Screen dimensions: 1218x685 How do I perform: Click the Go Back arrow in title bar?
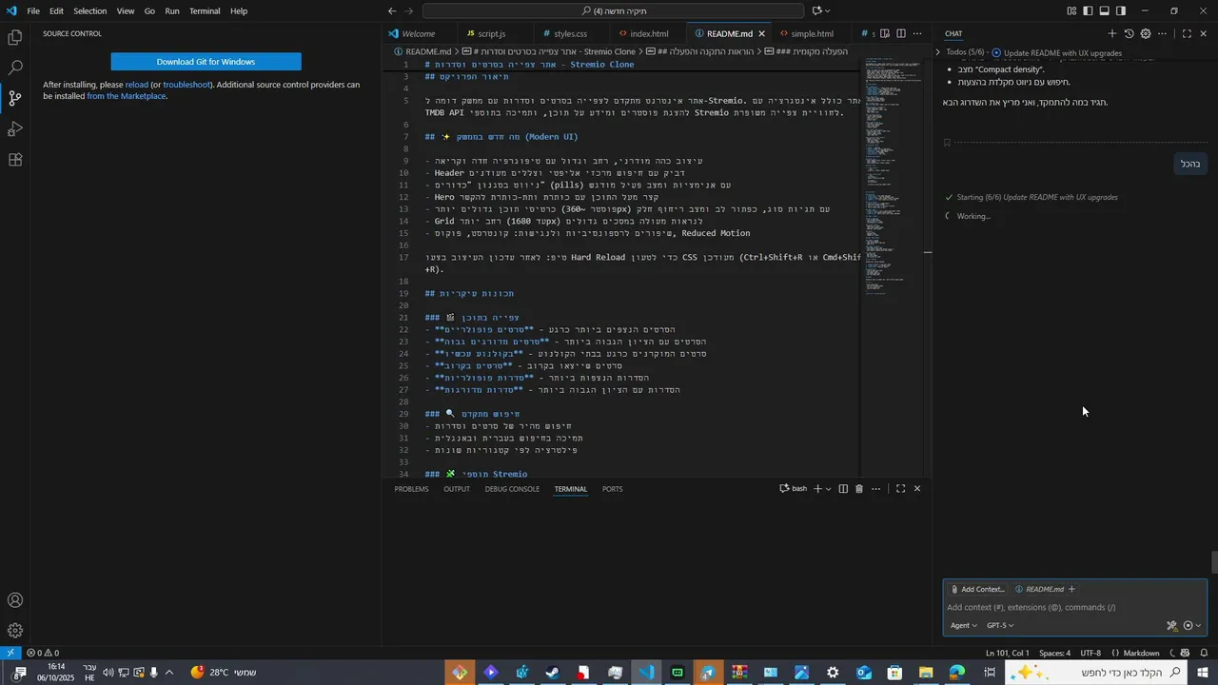(x=392, y=11)
